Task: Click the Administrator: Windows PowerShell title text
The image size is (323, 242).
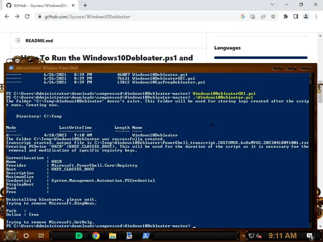Action: tap(47, 68)
